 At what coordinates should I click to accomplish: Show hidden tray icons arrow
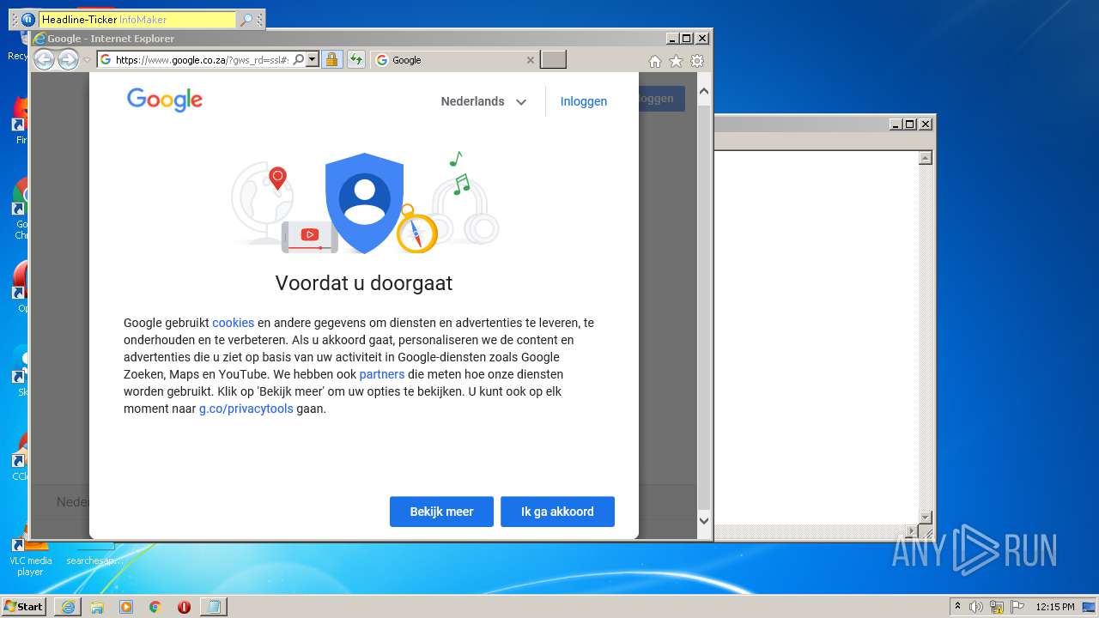click(x=957, y=607)
